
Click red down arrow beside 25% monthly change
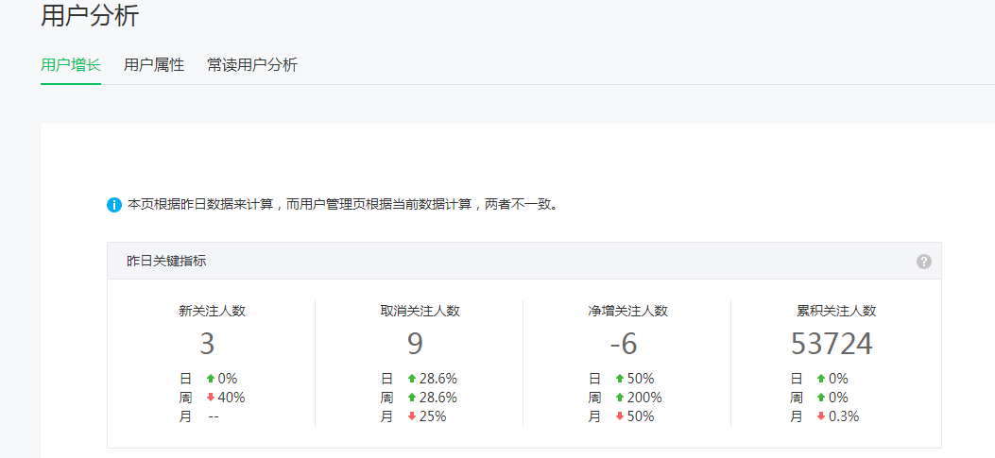[x=412, y=416]
